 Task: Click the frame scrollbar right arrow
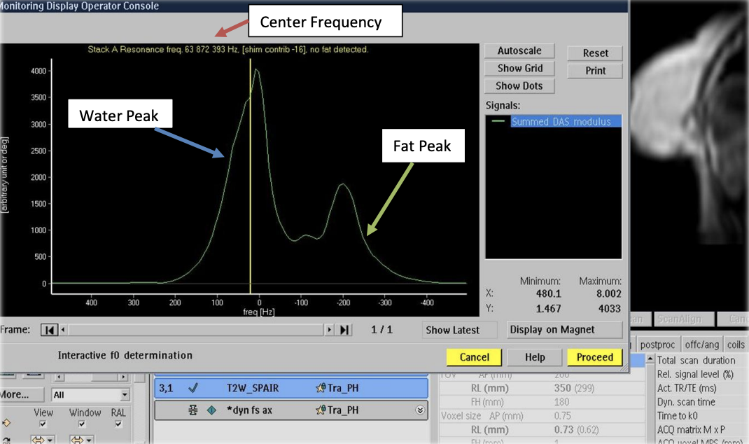[331, 330]
